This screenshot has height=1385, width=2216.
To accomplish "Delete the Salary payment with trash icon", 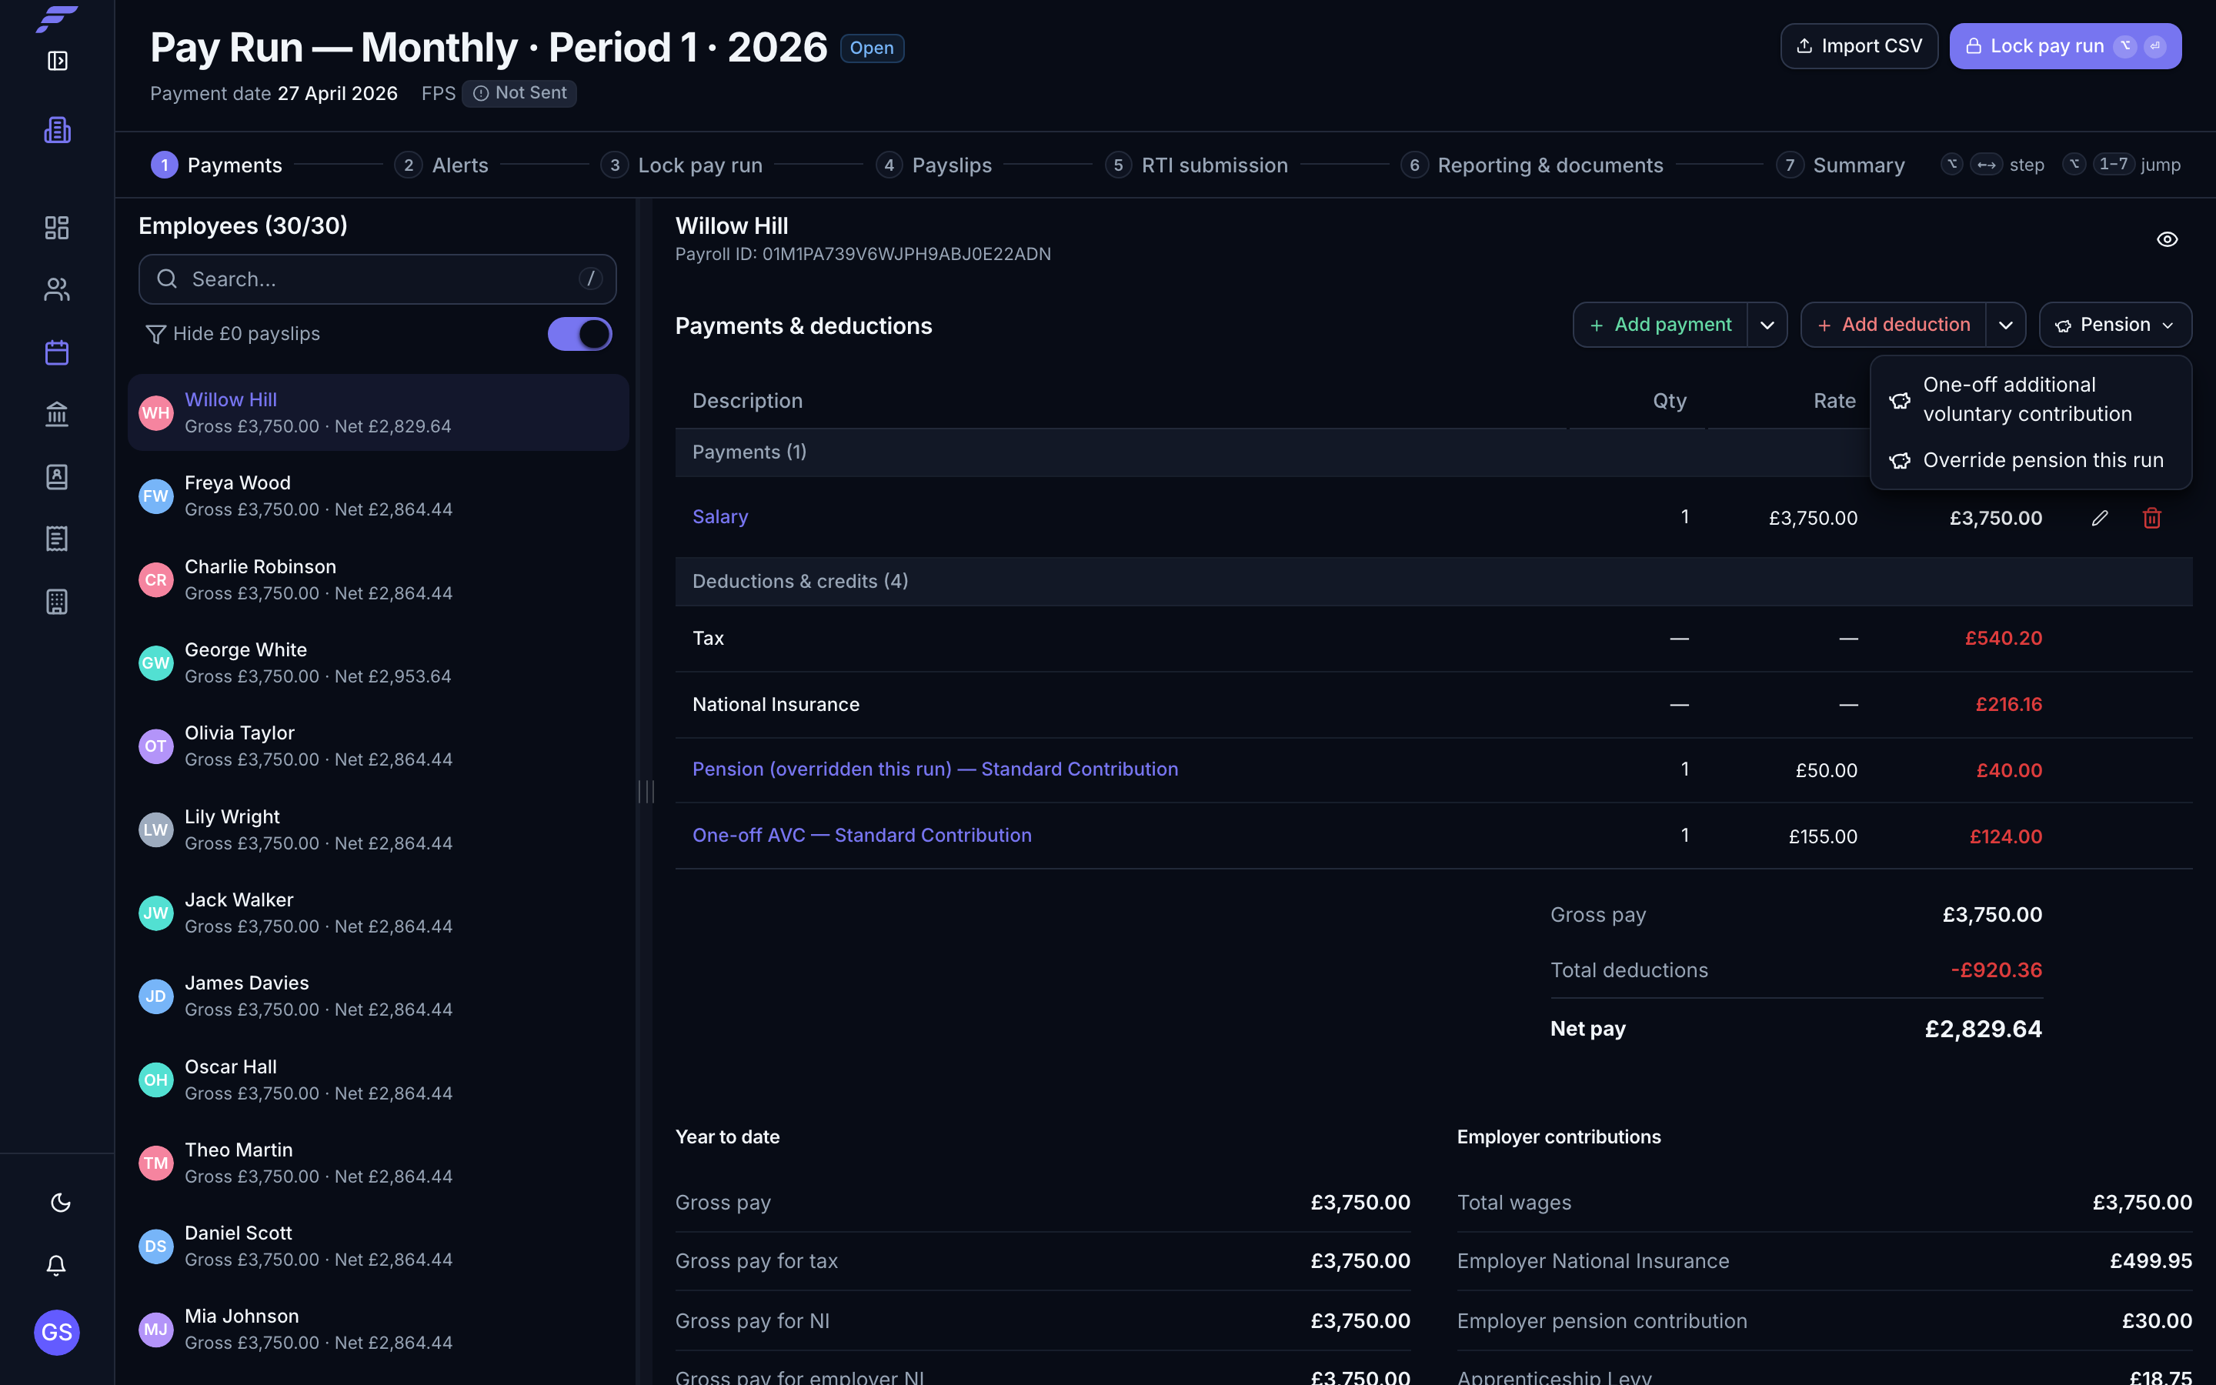I will (x=2152, y=519).
